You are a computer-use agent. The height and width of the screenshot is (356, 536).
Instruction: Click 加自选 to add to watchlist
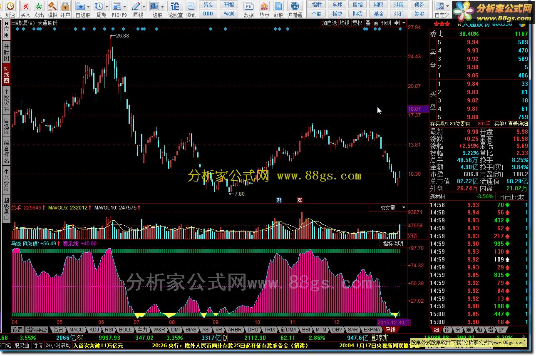pyautogui.click(x=329, y=23)
